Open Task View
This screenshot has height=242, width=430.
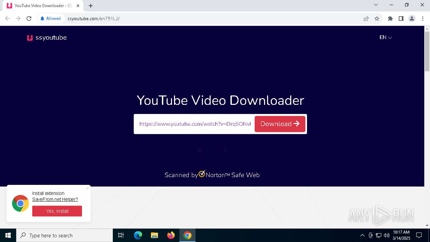click(121, 235)
